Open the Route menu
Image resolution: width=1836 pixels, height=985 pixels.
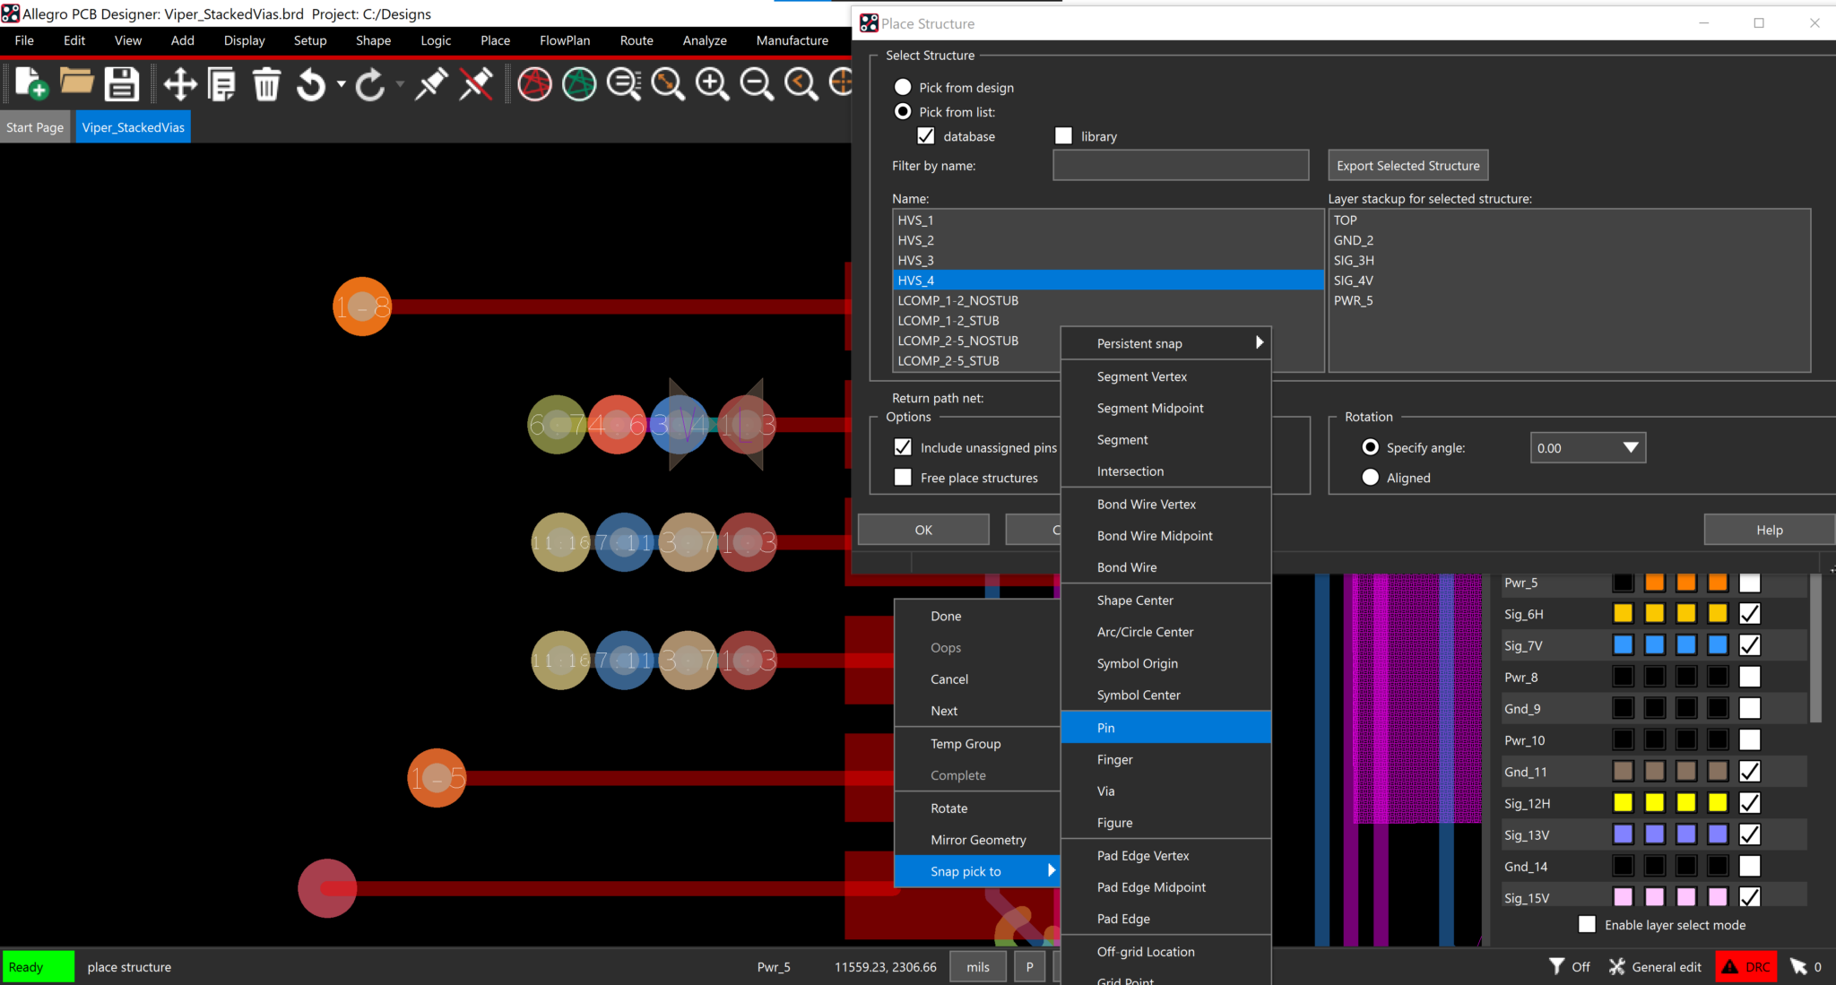coord(636,40)
